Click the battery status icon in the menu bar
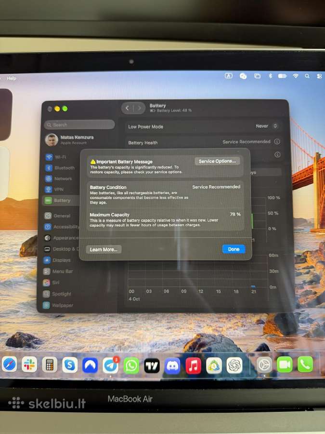The image size is (325, 434). (x=282, y=76)
